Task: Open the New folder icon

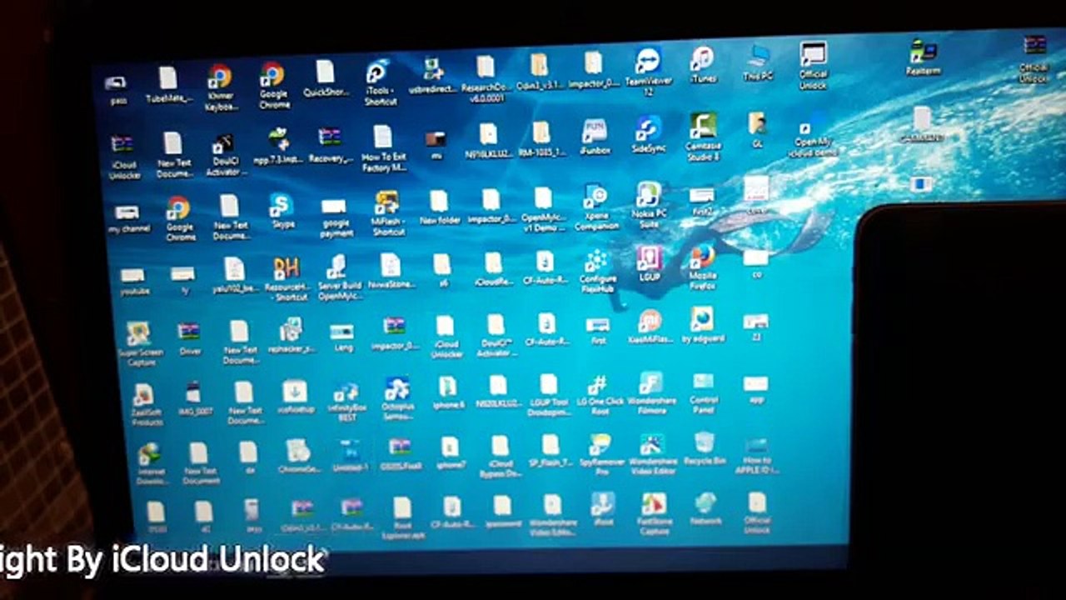Action: pos(440,208)
